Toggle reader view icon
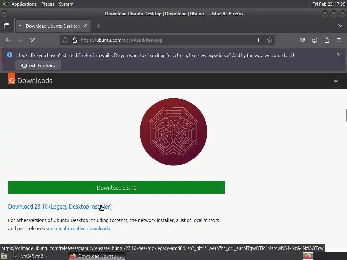The width and height of the screenshot is (347, 260). [260, 40]
